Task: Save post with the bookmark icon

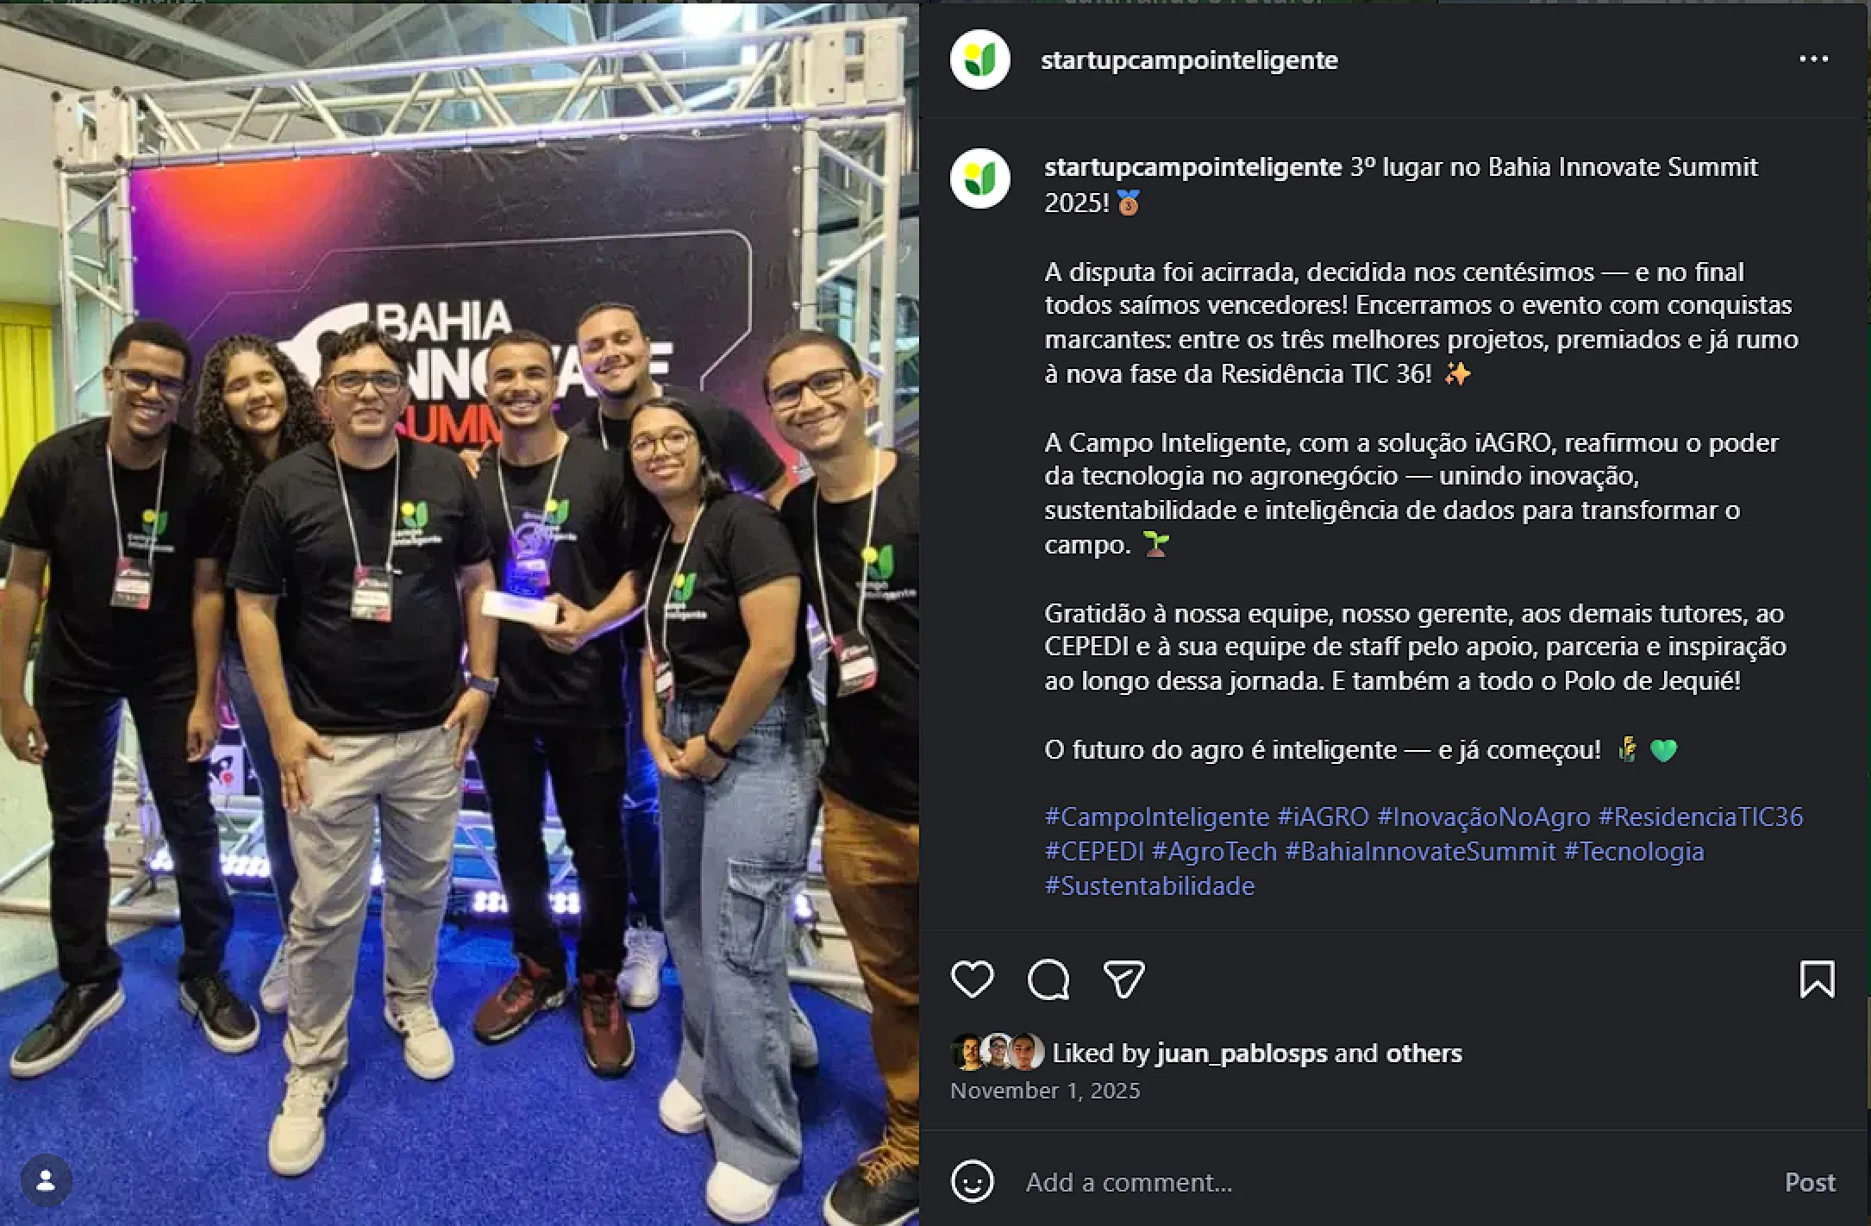Action: (x=1817, y=979)
